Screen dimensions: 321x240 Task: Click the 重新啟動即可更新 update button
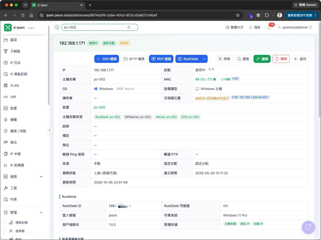(302, 15)
